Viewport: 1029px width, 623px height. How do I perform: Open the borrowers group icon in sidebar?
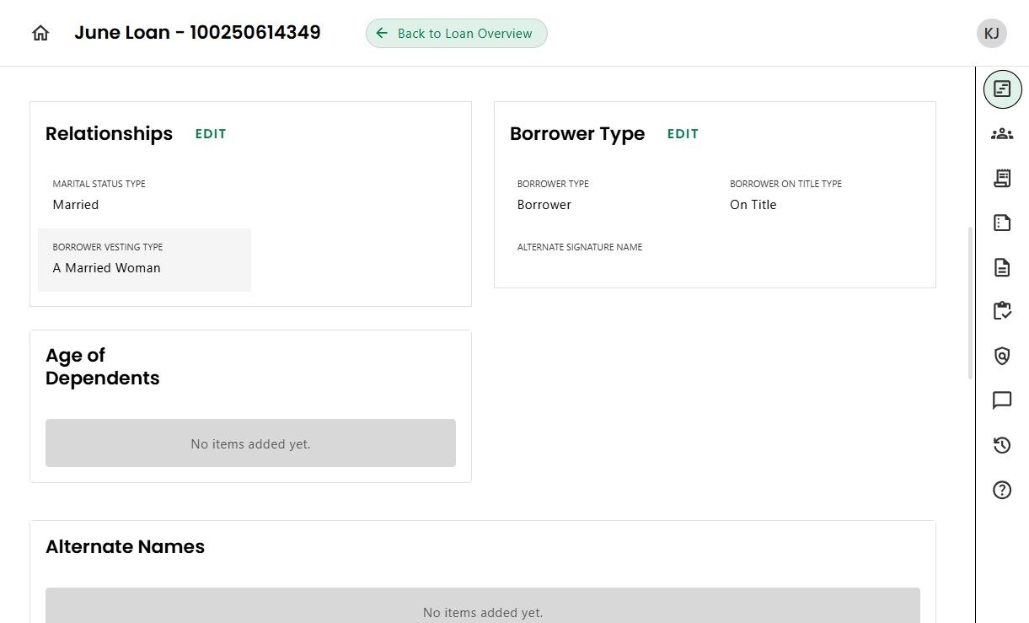(x=1002, y=133)
